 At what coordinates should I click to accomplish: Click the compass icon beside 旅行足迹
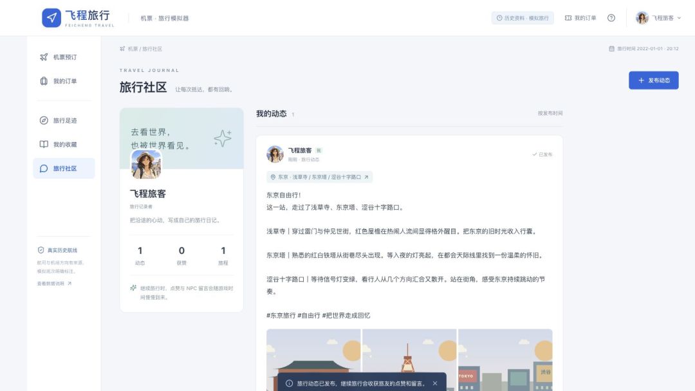[44, 120]
